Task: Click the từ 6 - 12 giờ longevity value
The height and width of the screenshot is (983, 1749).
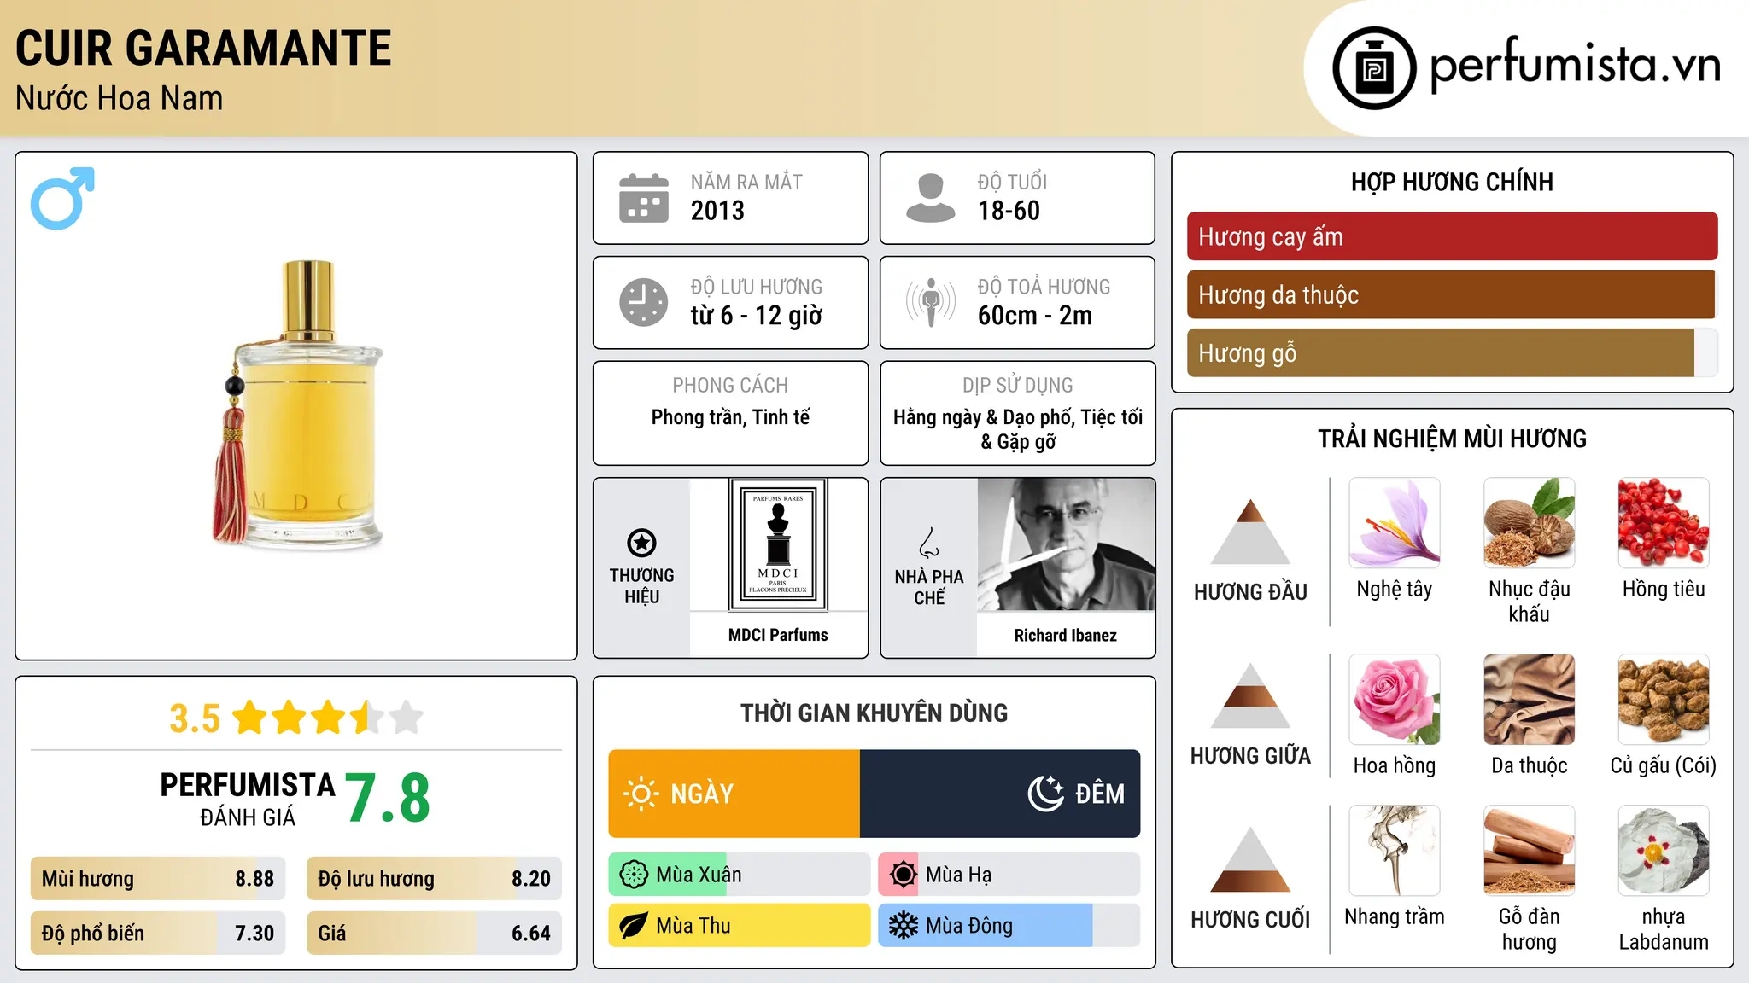Action: (757, 316)
